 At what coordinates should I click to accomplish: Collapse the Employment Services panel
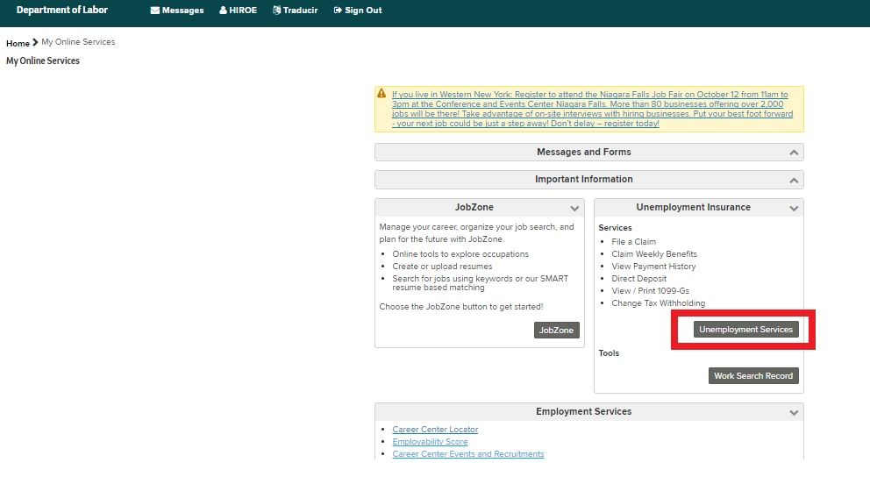coord(793,412)
